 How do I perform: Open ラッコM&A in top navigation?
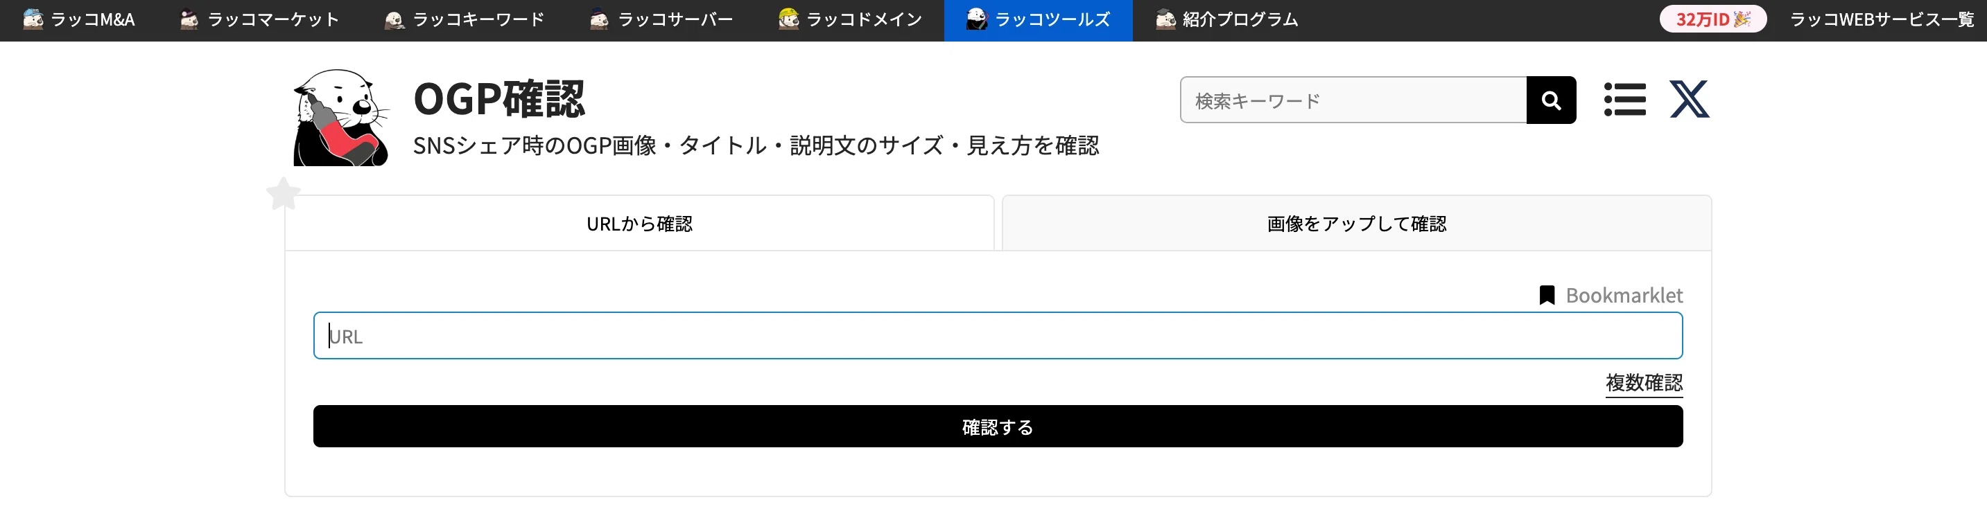[x=78, y=20]
